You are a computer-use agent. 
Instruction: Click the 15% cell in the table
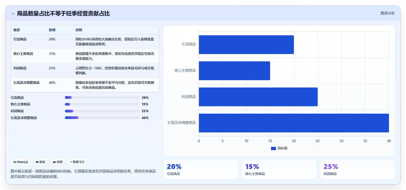(52, 54)
